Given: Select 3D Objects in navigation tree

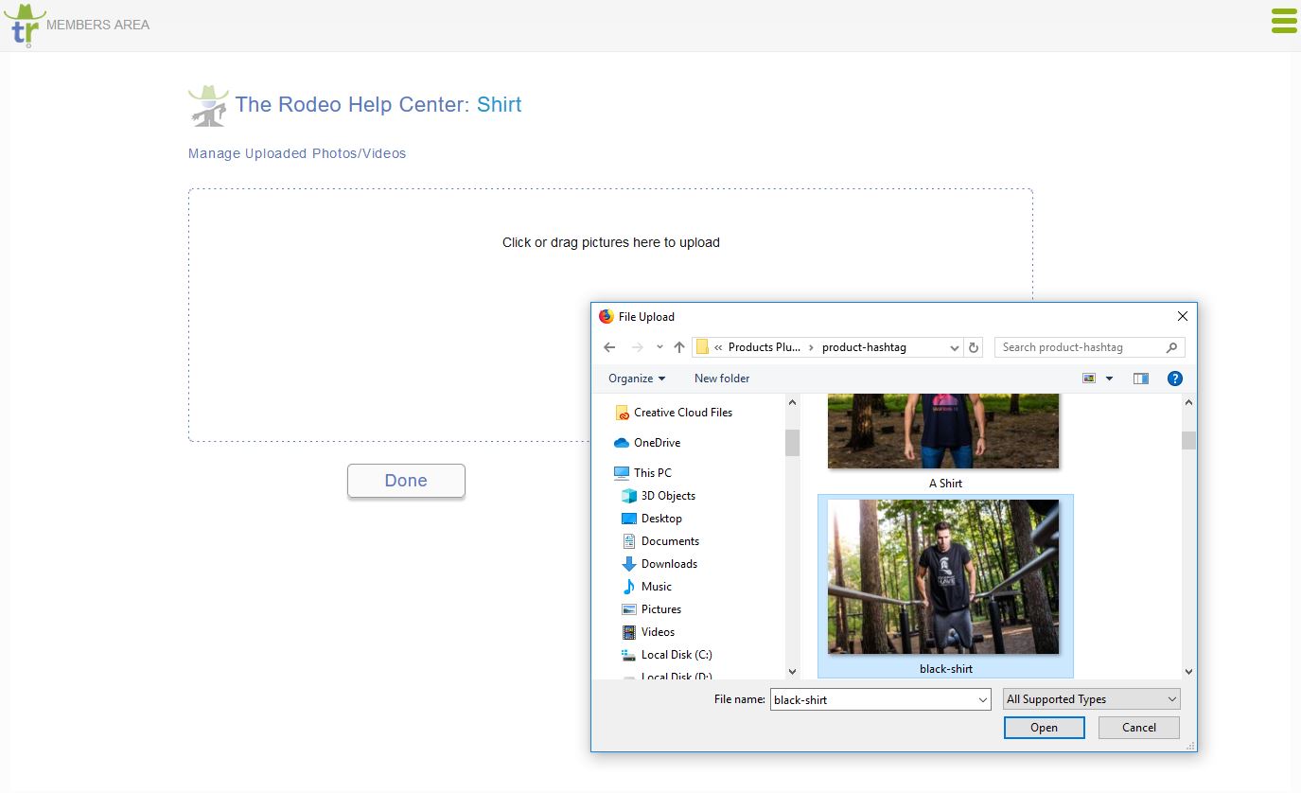Looking at the screenshot, I should click(668, 496).
